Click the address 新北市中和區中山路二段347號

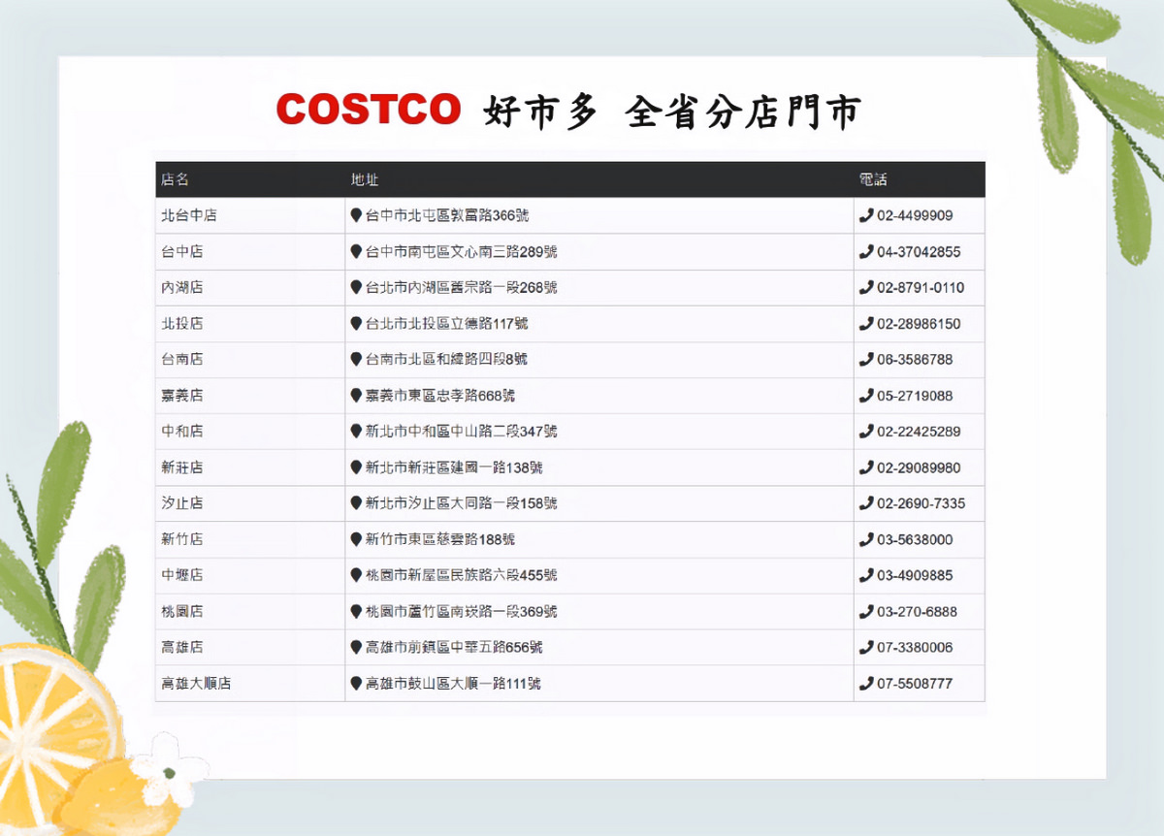pos(462,431)
